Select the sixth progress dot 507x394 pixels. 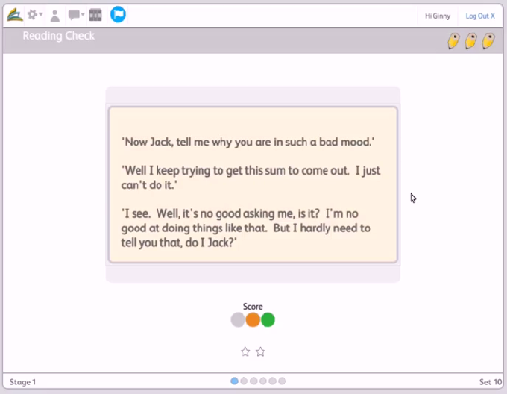pos(282,381)
